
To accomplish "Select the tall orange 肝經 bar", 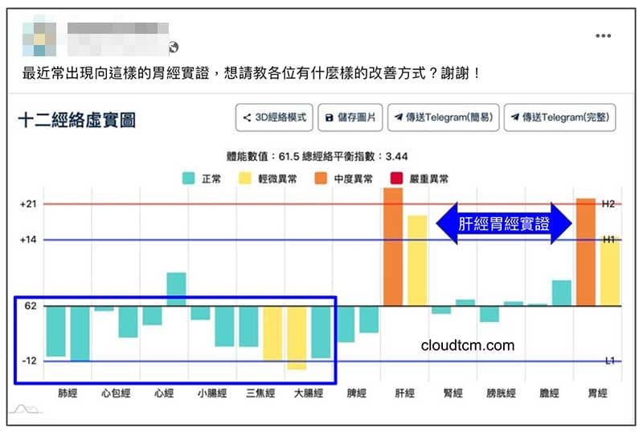I will tap(392, 246).
